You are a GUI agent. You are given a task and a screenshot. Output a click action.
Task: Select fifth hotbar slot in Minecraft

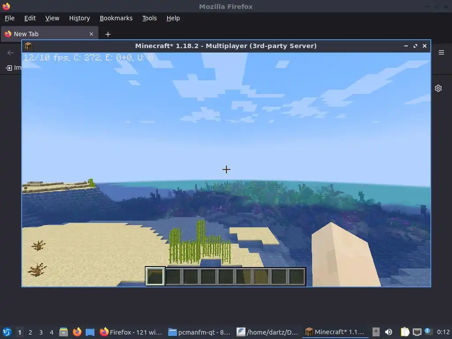226,276
